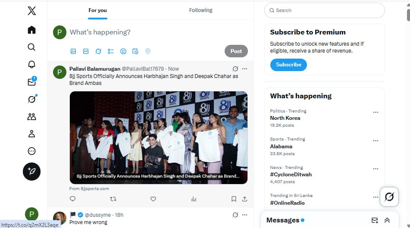Screen dimensions: 410x228
Task: Open more options on Pallavi's post
Action: [x=245, y=69]
